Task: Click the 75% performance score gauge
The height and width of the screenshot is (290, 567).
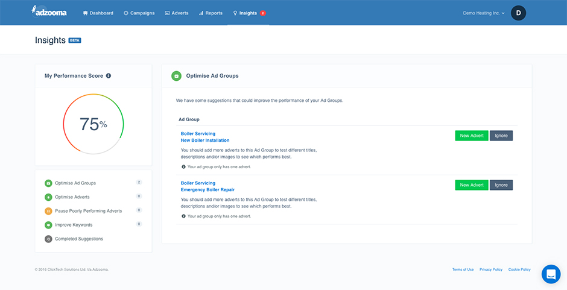Action: point(93,124)
